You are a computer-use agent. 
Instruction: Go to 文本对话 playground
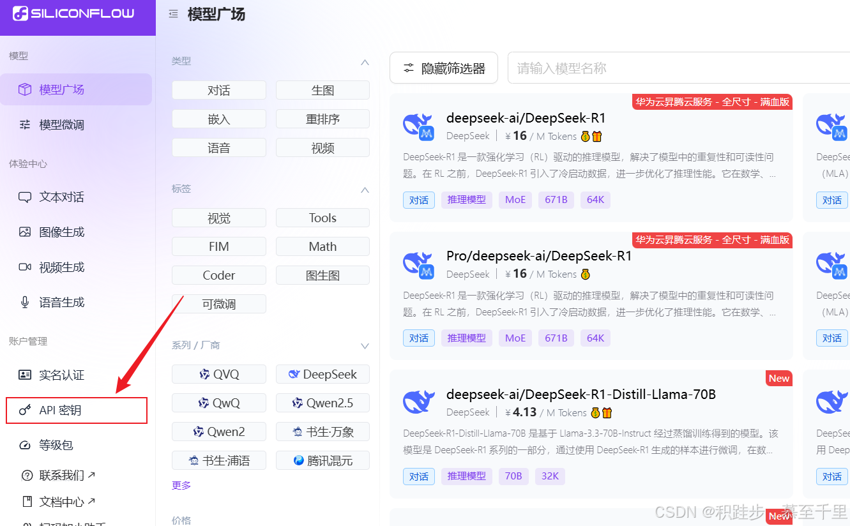pos(77,197)
